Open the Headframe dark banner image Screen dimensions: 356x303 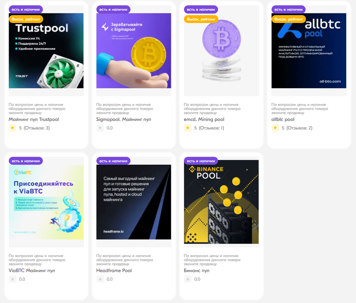(134, 202)
